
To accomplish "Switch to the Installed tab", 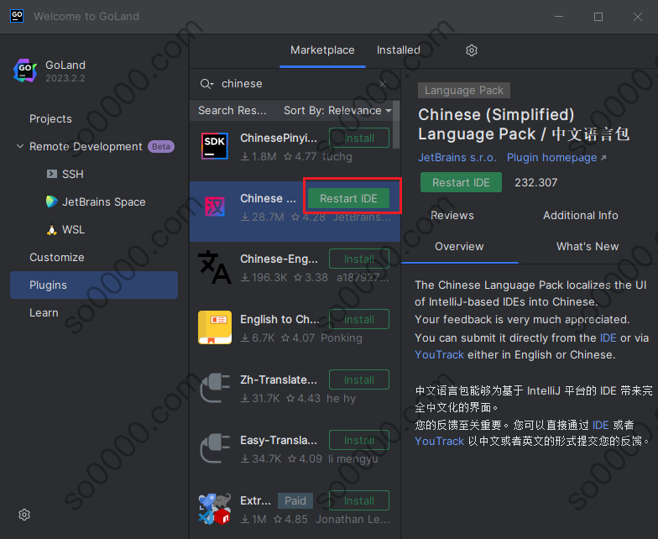I will (398, 50).
